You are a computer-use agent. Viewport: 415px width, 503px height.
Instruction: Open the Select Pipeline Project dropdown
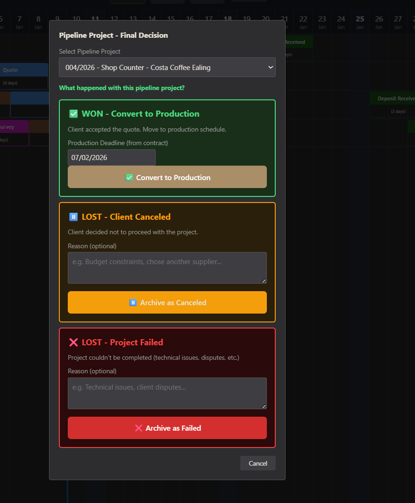click(167, 67)
